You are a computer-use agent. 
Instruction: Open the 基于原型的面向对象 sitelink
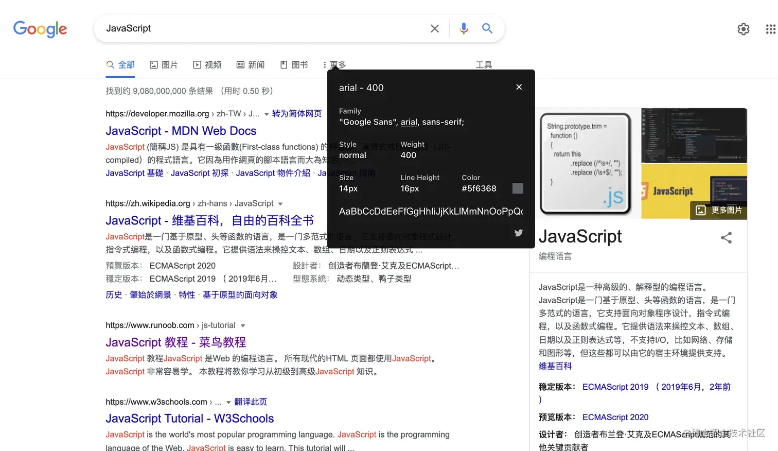[x=240, y=294]
